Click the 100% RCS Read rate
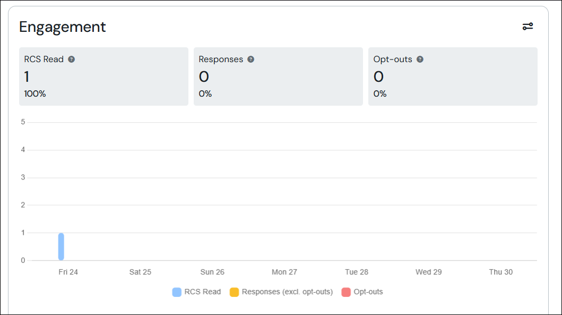The width and height of the screenshot is (562, 315). click(x=35, y=93)
